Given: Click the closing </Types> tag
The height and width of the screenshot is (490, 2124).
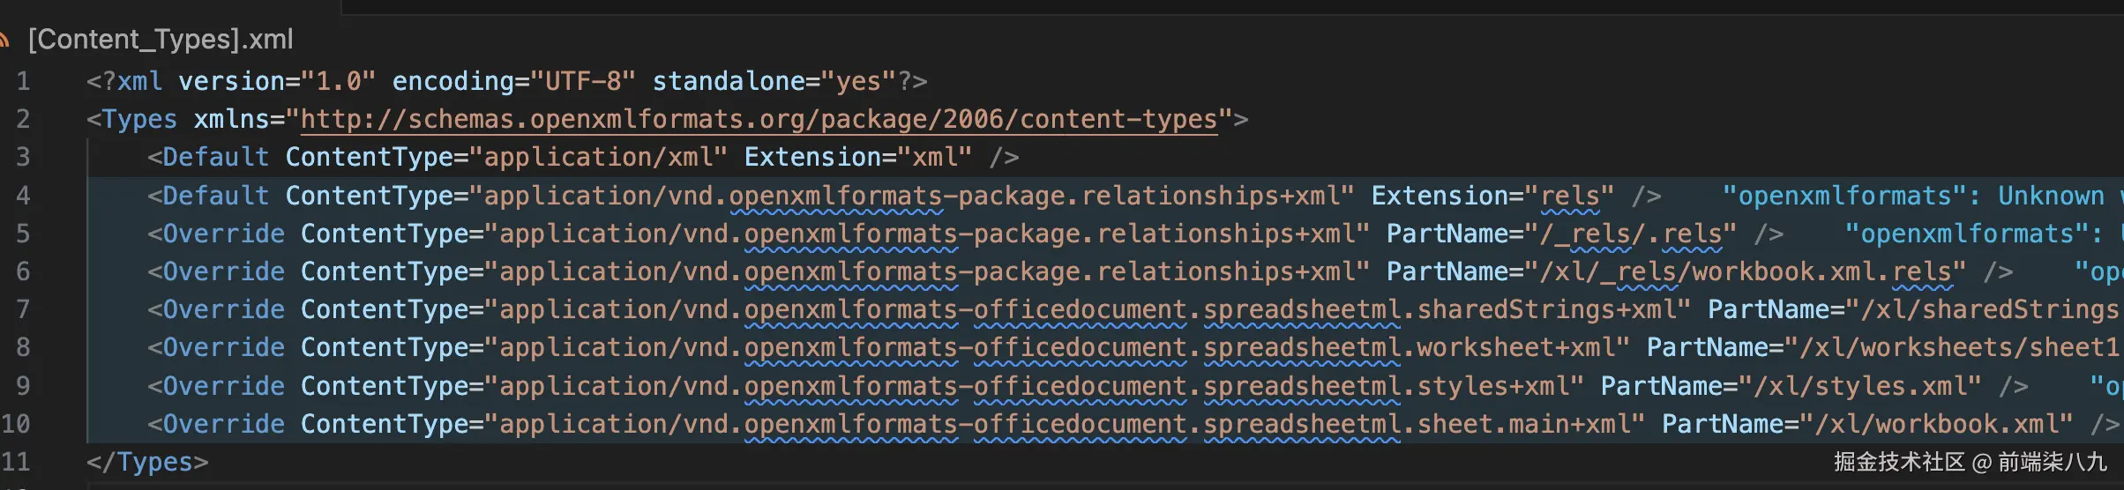Looking at the screenshot, I should pos(147,462).
